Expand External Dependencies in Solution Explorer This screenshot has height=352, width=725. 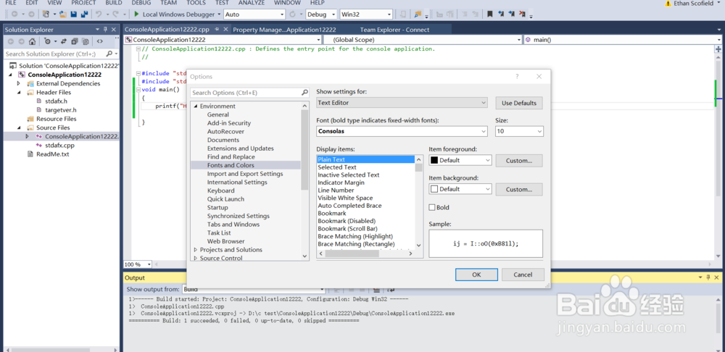[x=19, y=83]
